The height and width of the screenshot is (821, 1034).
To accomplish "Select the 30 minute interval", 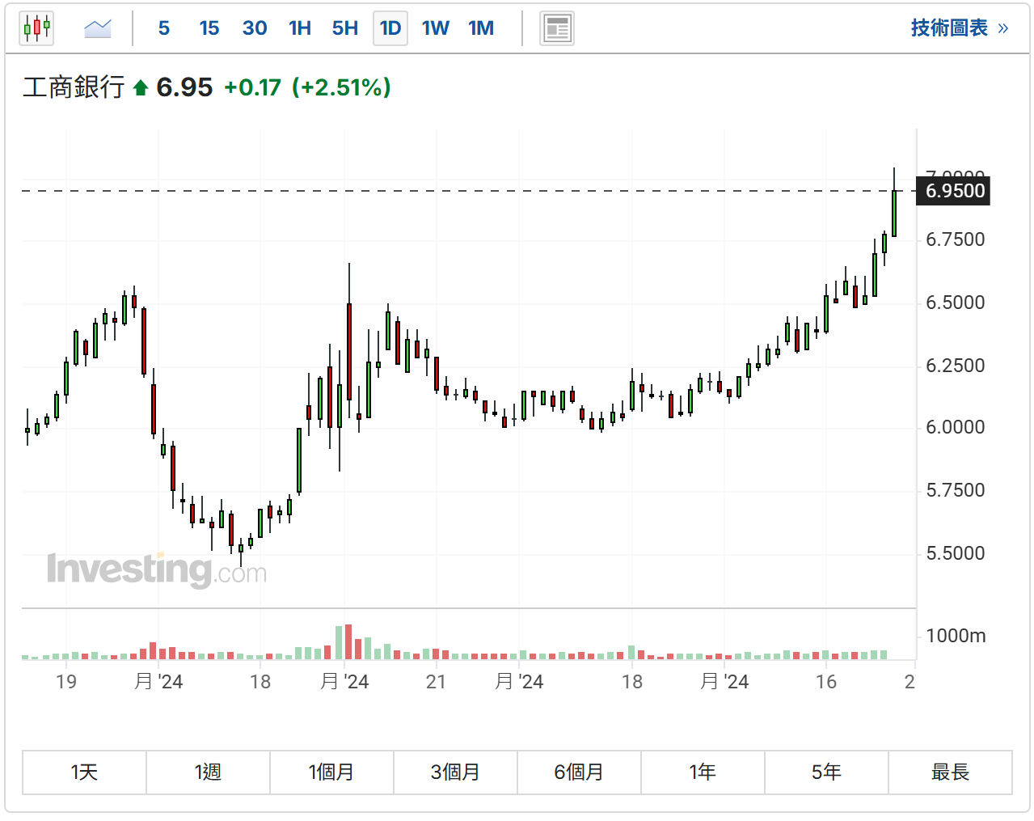I will pos(255,28).
